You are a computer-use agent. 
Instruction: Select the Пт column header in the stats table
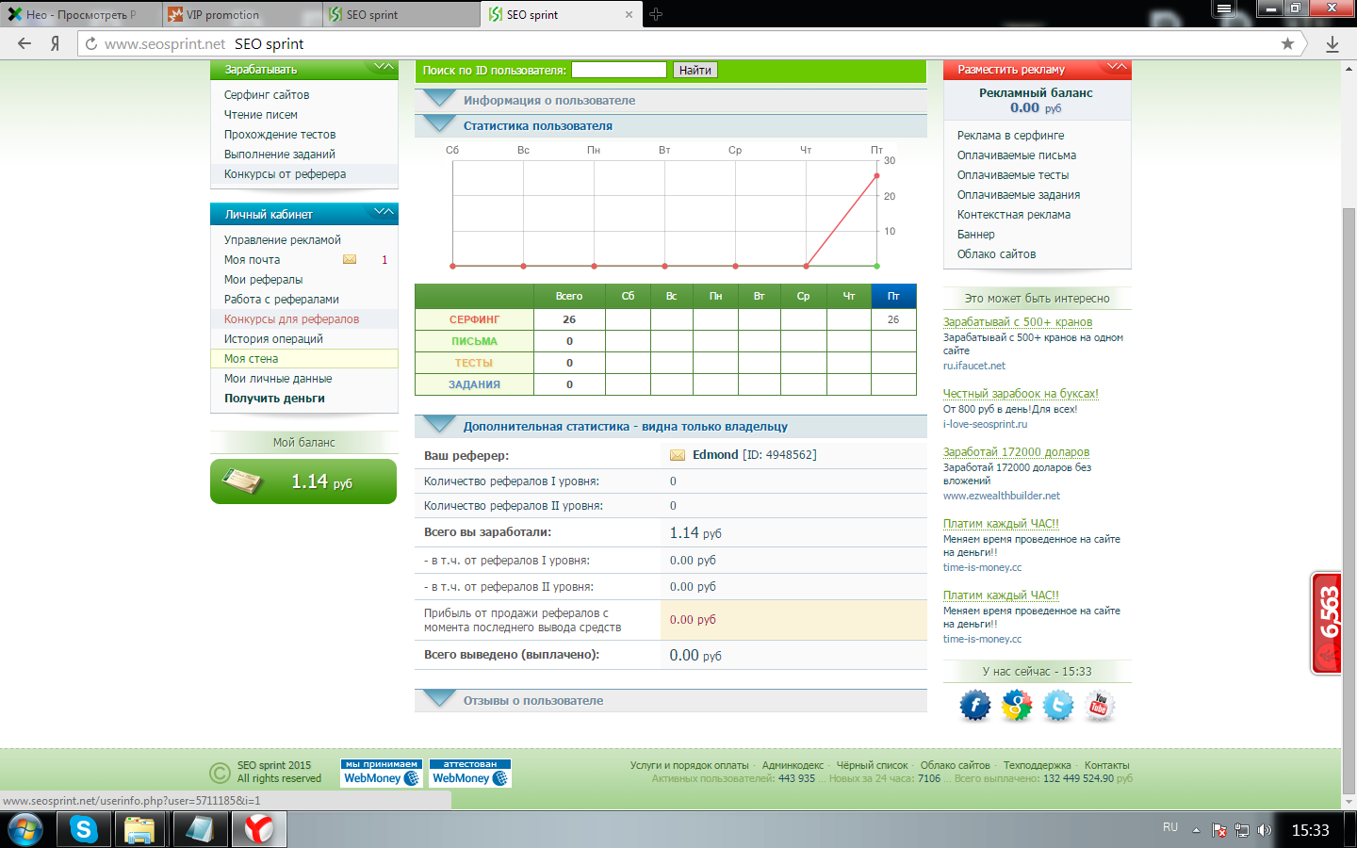coord(893,296)
